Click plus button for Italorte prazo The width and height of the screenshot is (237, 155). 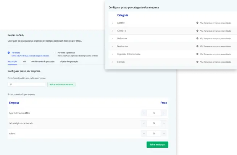tap(164, 134)
